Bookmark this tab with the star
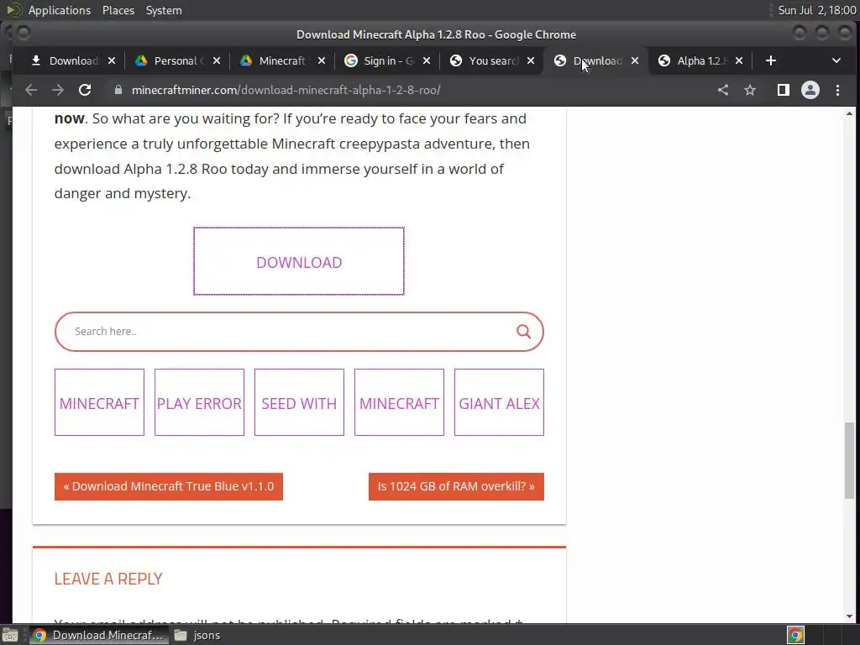 [x=750, y=90]
